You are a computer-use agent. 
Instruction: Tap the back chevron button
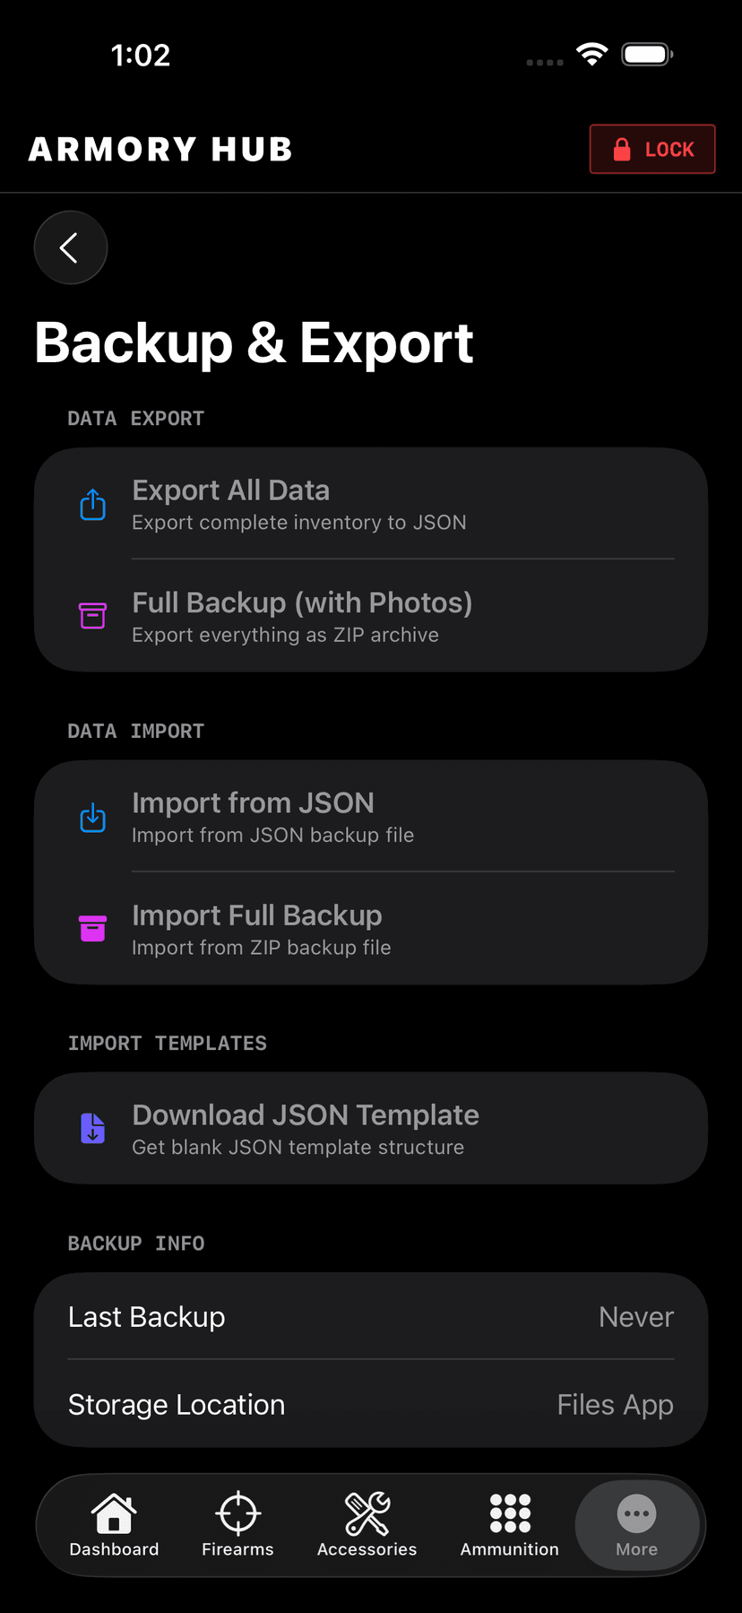tap(70, 247)
